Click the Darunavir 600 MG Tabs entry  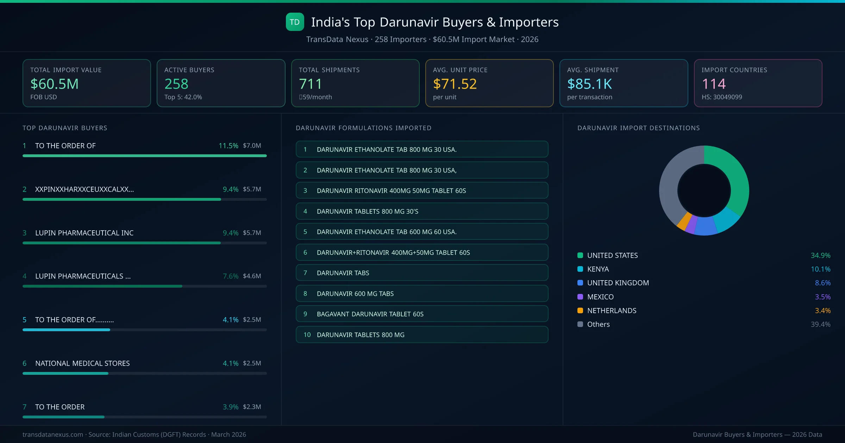422,294
